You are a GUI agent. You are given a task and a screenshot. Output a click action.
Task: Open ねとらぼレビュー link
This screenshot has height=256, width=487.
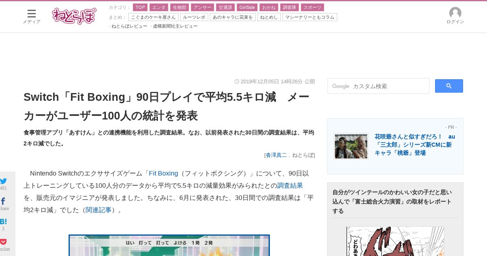pos(129,26)
